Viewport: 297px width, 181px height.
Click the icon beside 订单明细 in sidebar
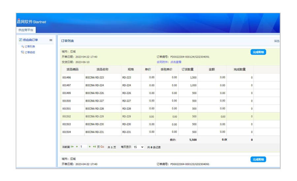pos(22,52)
